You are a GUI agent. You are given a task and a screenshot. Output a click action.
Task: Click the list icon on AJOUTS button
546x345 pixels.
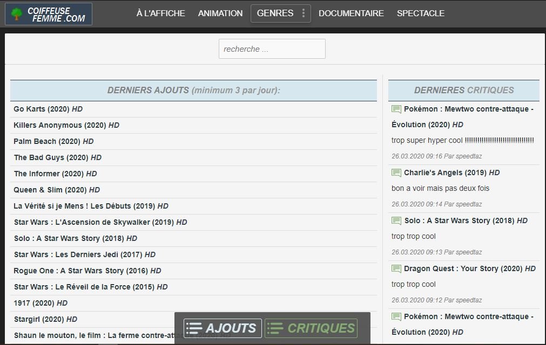(194, 328)
